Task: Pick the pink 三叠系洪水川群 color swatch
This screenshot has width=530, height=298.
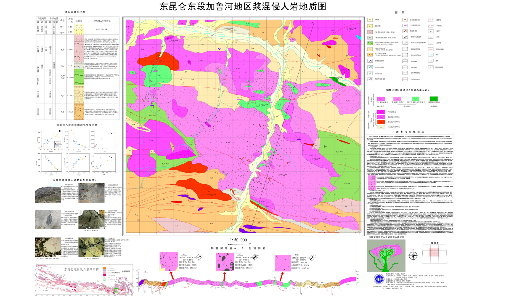Action: coord(370,32)
